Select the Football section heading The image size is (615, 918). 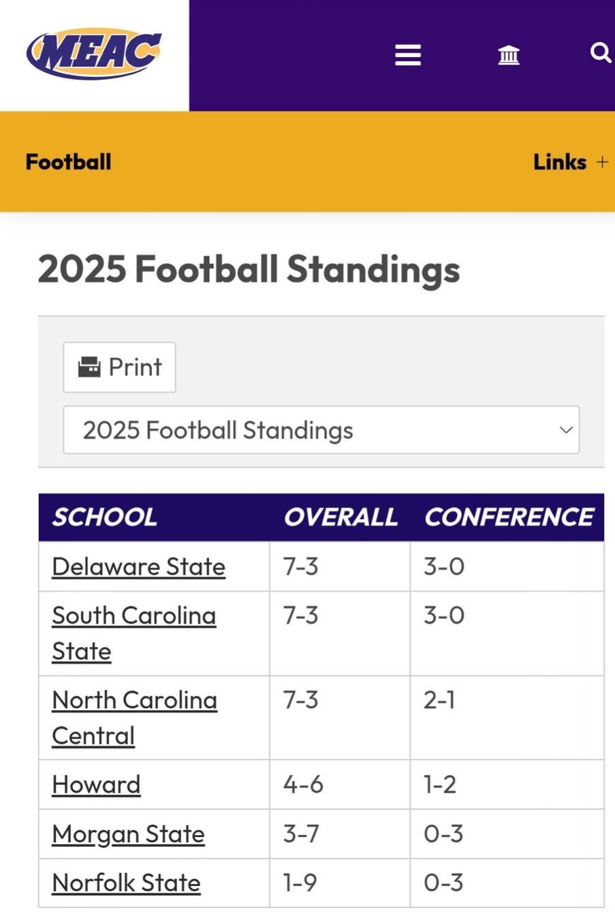click(x=68, y=162)
